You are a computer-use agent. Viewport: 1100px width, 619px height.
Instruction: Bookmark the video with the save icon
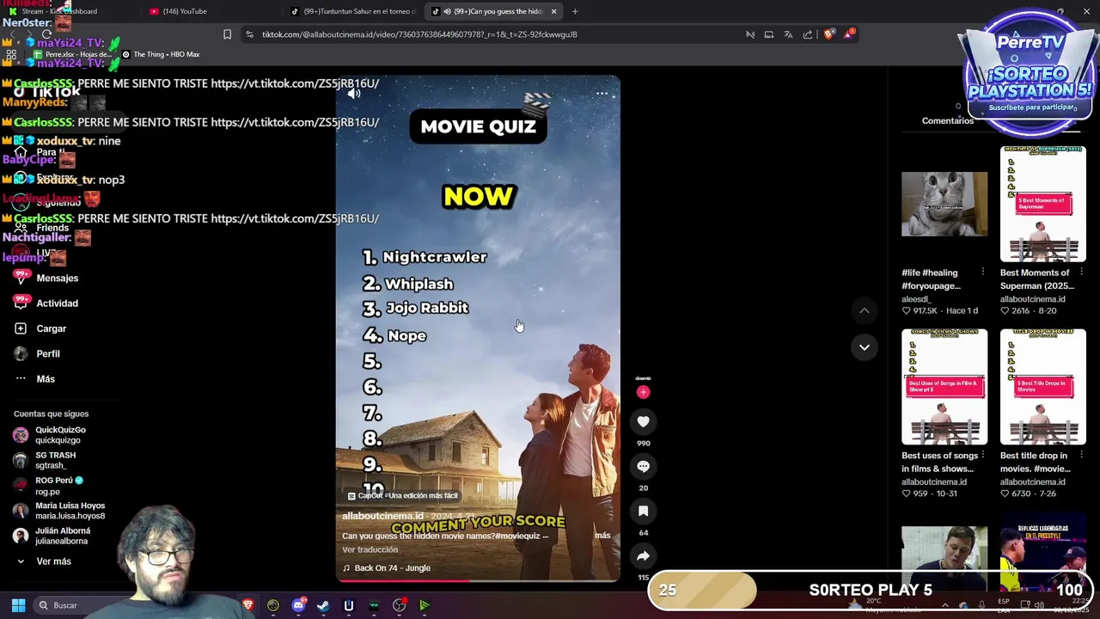click(643, 511)
